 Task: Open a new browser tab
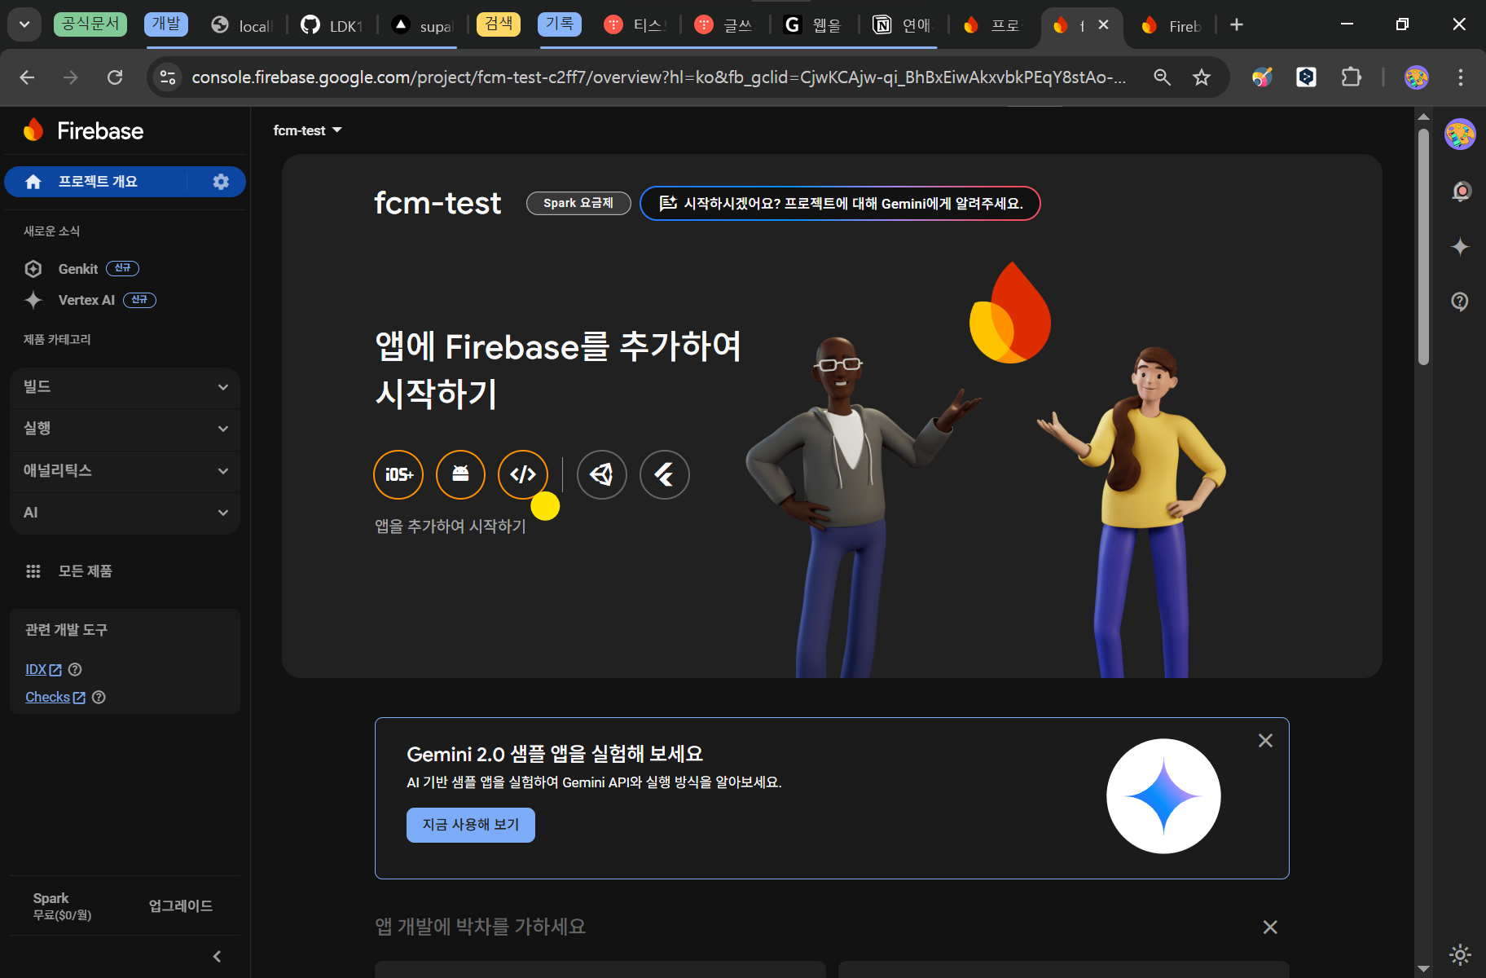1237,25
